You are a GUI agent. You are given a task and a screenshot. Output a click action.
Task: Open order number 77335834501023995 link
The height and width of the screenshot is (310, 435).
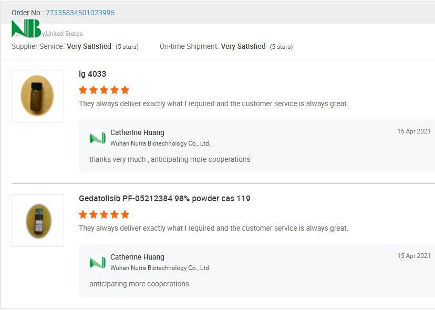tap(80, 13)
